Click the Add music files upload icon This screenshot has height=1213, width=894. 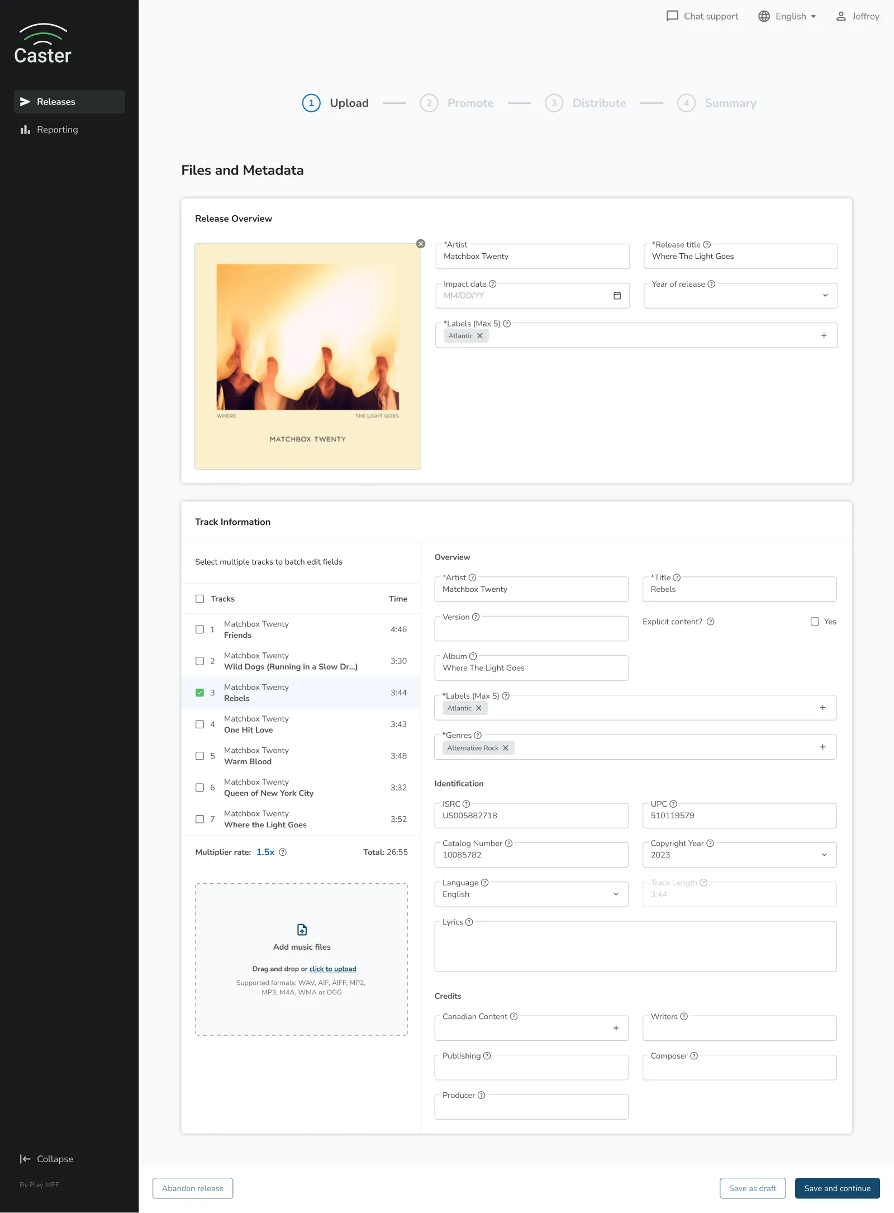(301, 930)
